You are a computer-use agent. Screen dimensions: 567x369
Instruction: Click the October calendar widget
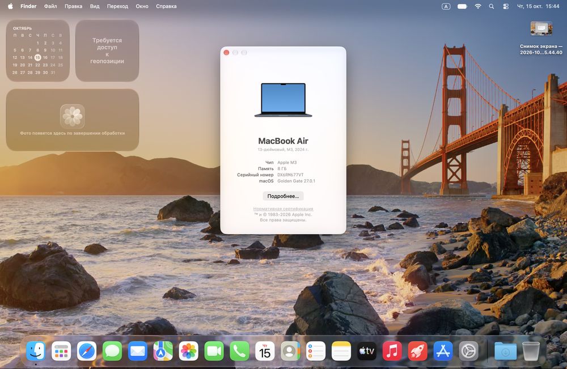pyautogui.click(x=37, y=50)
